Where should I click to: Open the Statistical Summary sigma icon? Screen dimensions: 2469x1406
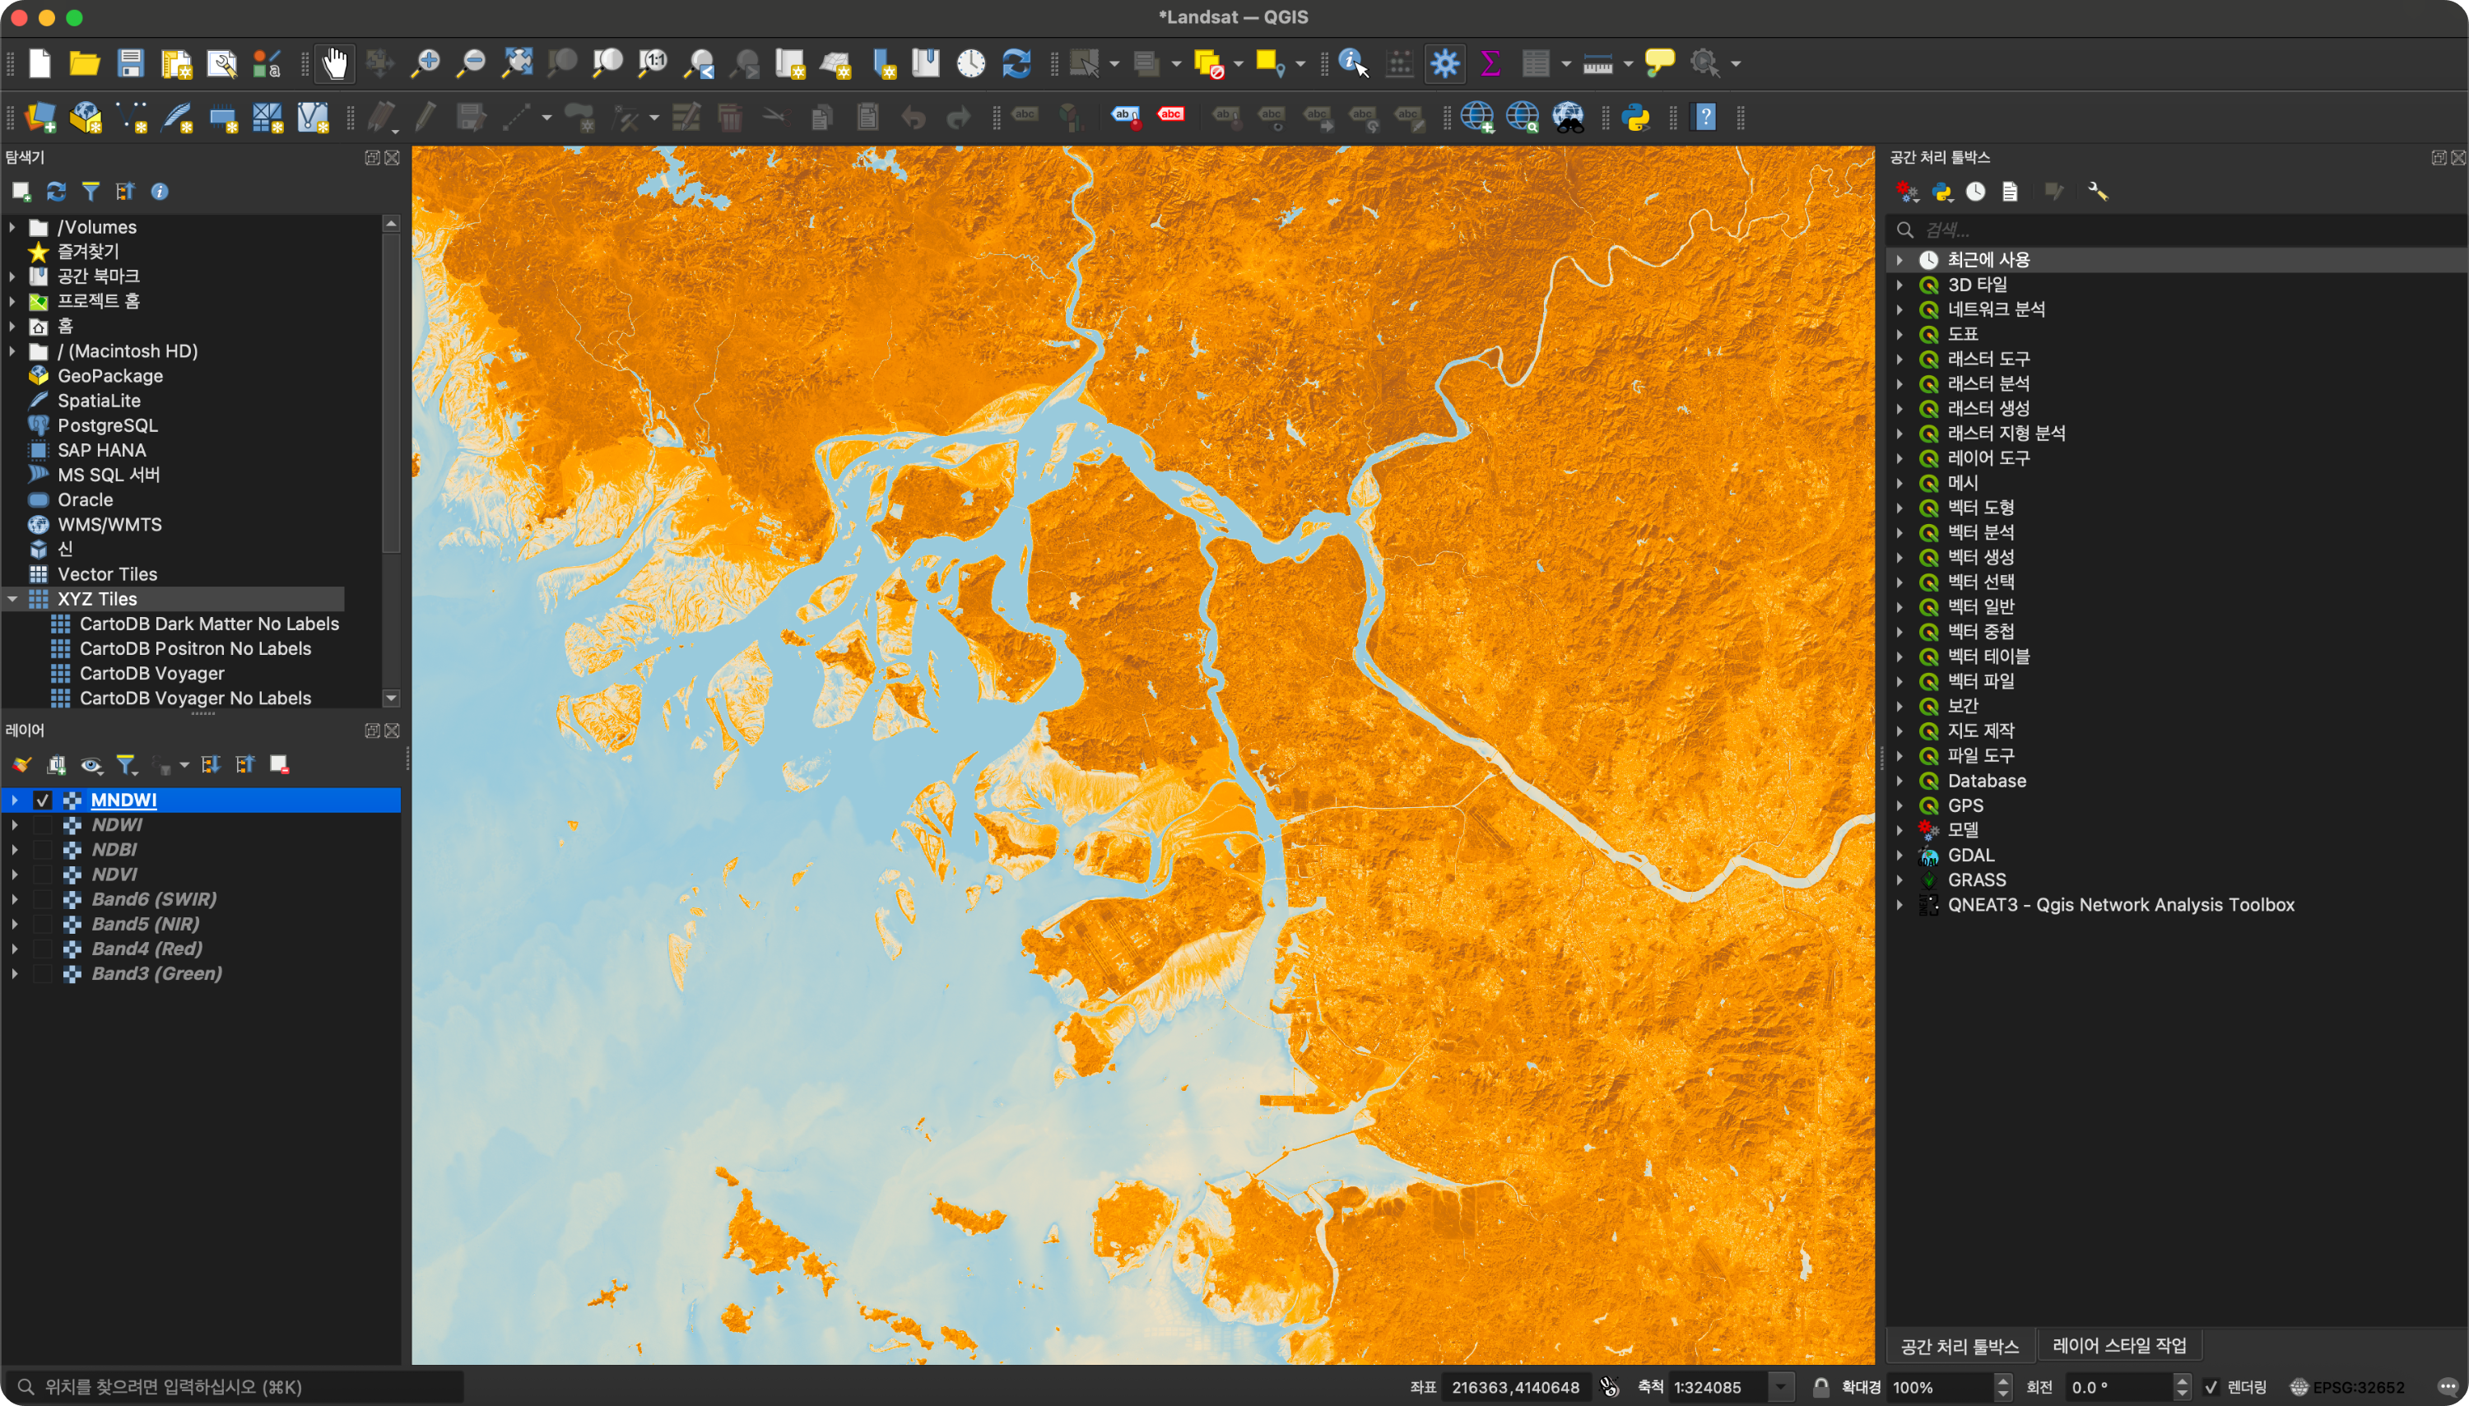[1490, 63]
